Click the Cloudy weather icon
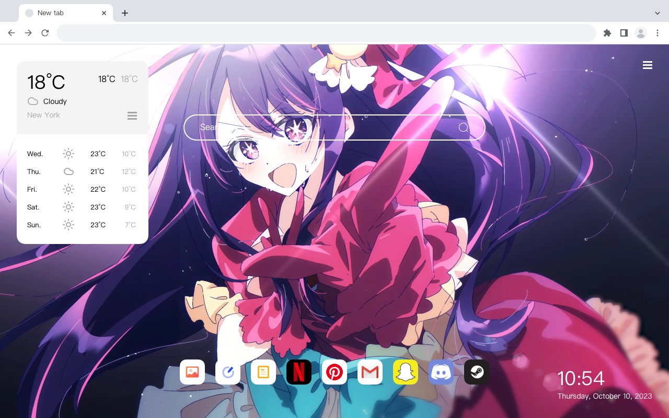The image size is (669, 418). tap(33, 101)
